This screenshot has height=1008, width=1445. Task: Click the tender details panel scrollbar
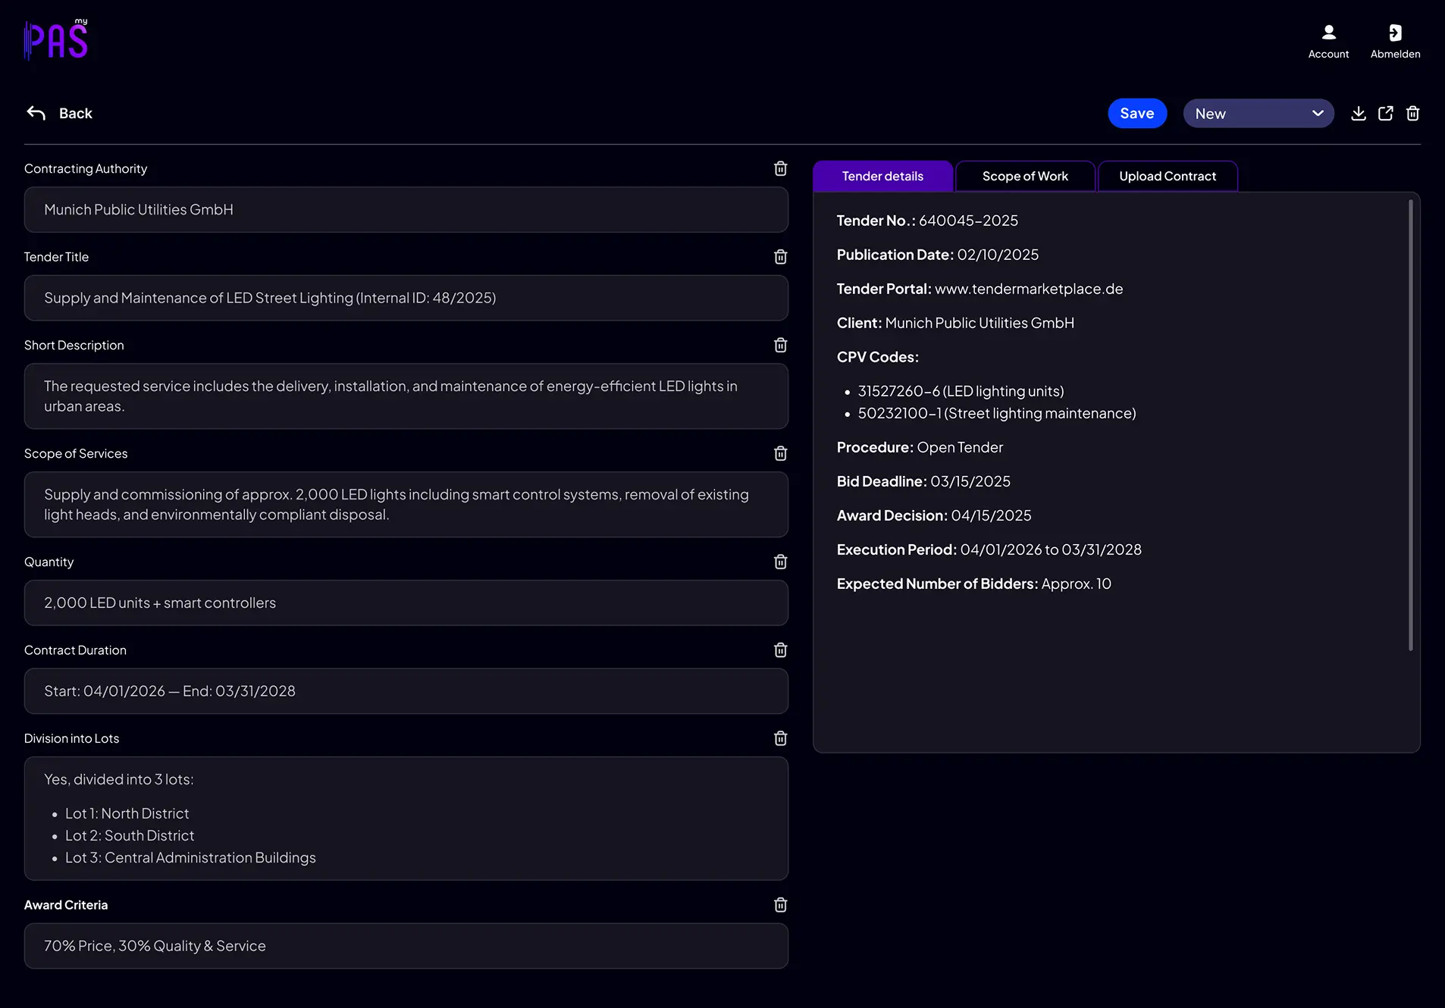point(1410,424)
